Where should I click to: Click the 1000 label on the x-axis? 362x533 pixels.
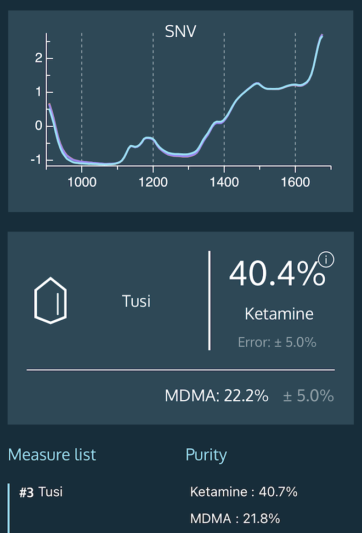pyautogui.click(x=82, y=182)
